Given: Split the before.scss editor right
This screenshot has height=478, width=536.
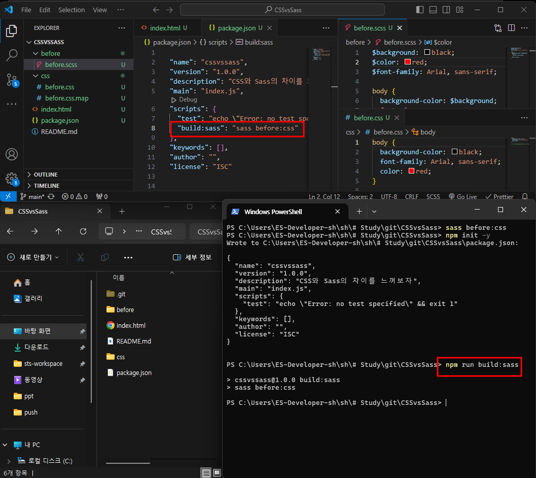Looking at the screenshot, I should [511, 28].
